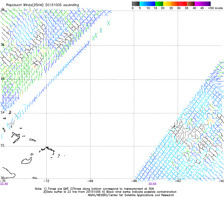Click the 'NOAA/NESDIS/Center for Satellite Applications and Research' credit
This screenshot has width=224, height=197.
coord(131,195)
